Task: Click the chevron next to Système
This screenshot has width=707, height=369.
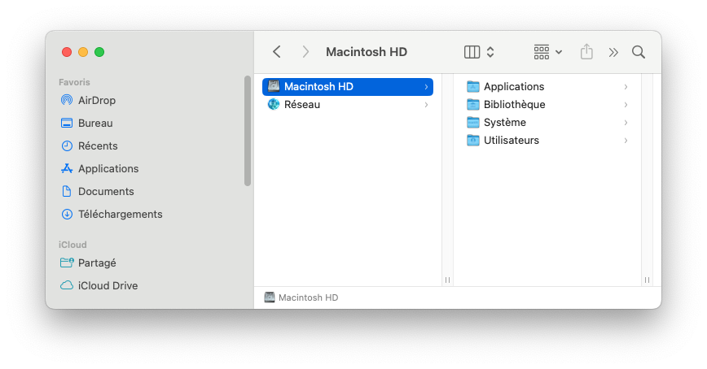Action: (626, 123)
